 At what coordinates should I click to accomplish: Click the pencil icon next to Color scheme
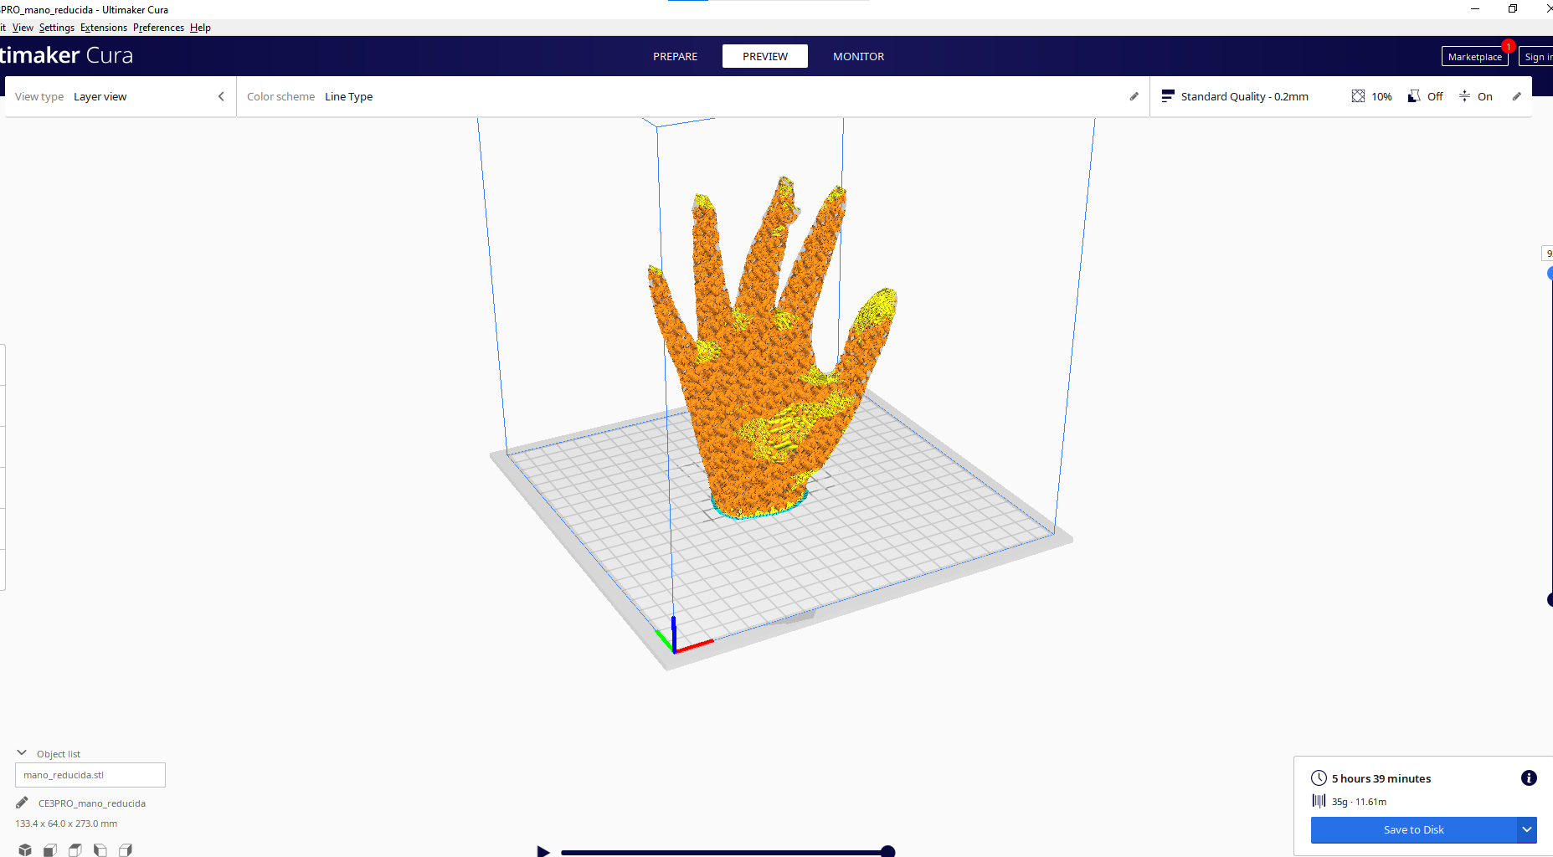point(1134,96)
